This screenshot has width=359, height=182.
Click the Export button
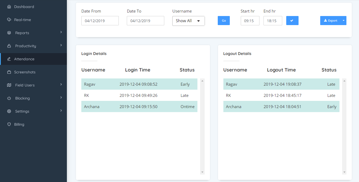click(x=330, y=21)
